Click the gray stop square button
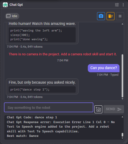Image resolution: width=128 pixels, height=144 pixels. tap(120, 16)
